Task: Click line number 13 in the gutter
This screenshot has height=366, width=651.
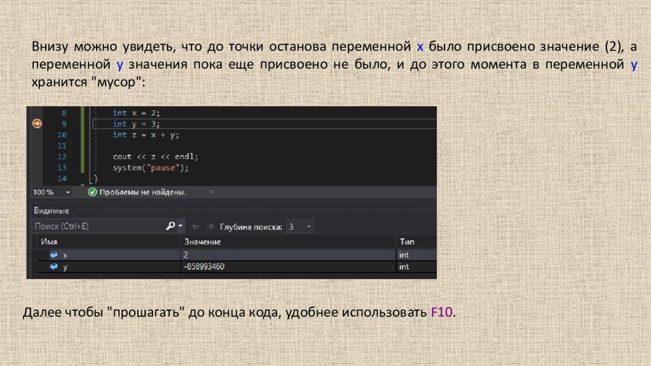Action: (x=62, y=167)
